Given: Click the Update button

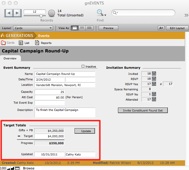Looking at the screenshot, I should (85, 131).
